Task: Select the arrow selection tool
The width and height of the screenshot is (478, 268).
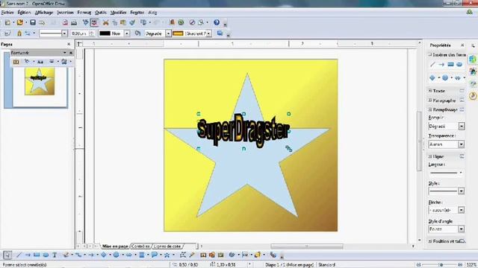Action: coord(7,255)
